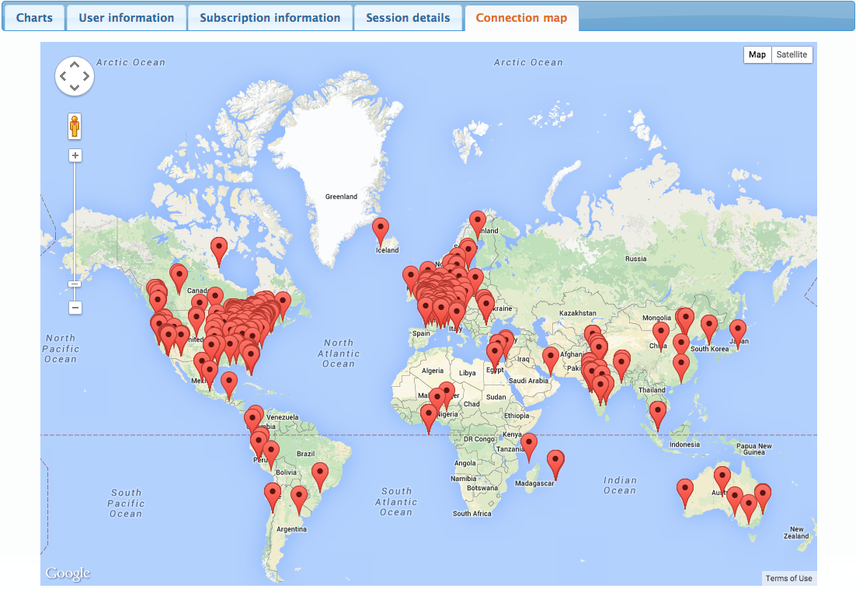Zoom in with the plus button
856x592 pixels.
(x=75, y=155)
